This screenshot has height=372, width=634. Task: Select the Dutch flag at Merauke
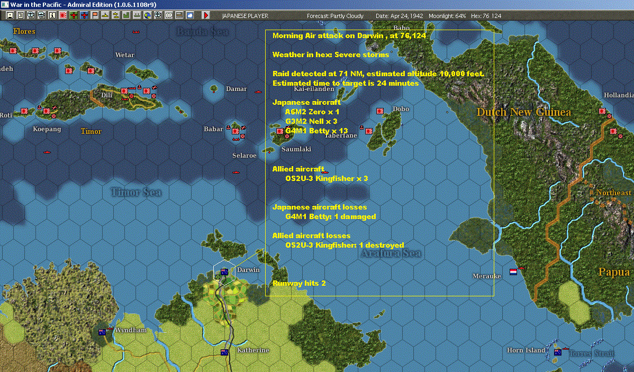513,271
